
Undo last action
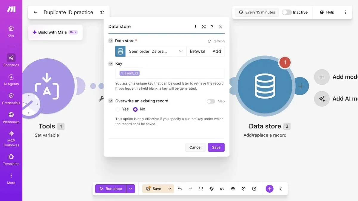[180, 189]
